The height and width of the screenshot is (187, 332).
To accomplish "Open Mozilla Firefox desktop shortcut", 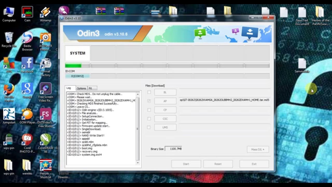I will tap(9, 92).
